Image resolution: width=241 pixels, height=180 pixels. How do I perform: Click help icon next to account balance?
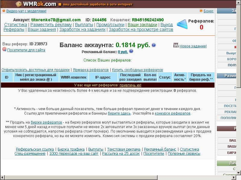pyautogui.click(x=154, y=45)
